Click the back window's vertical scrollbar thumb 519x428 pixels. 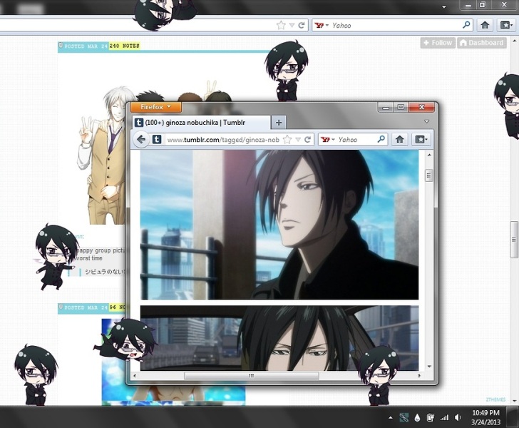[515, 239]
